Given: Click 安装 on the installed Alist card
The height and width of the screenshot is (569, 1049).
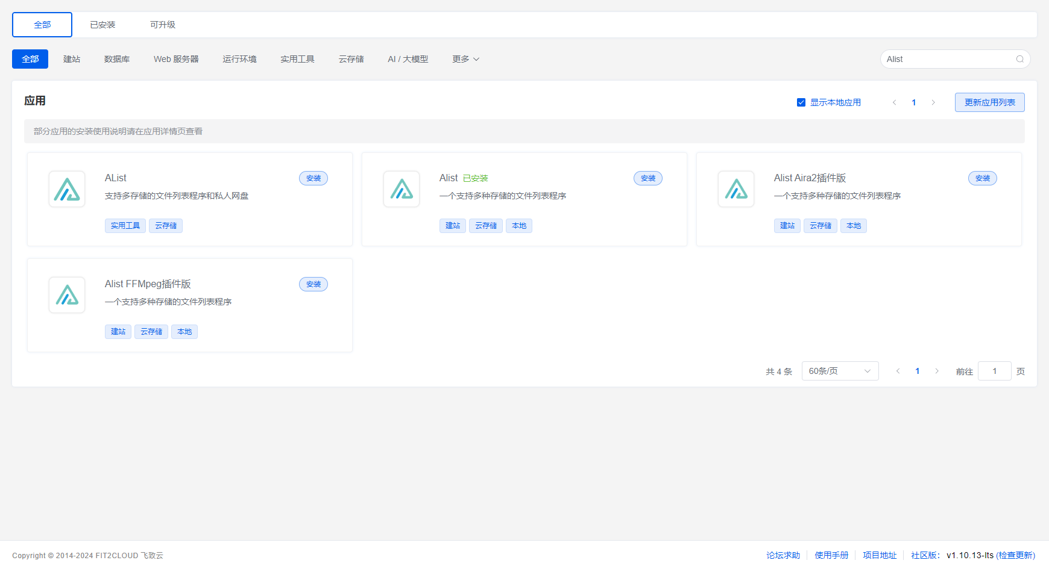Looking at the screenshot, I should point(648,178).
